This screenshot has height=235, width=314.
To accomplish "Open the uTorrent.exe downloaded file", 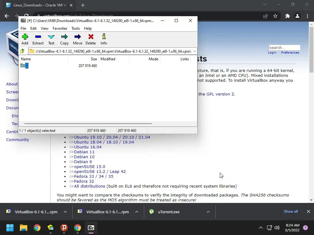I will pos(169,212).
